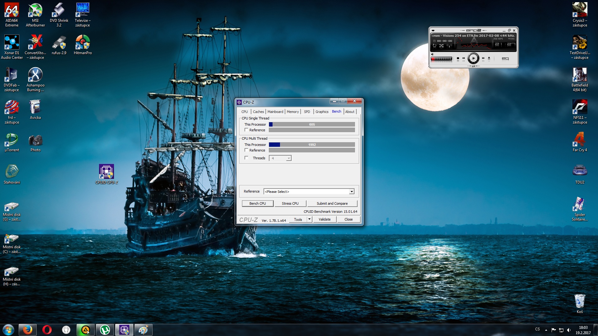Toggle repeat icon in AIMP player
Screen dimensions: 598x336
tap(434, 46)
